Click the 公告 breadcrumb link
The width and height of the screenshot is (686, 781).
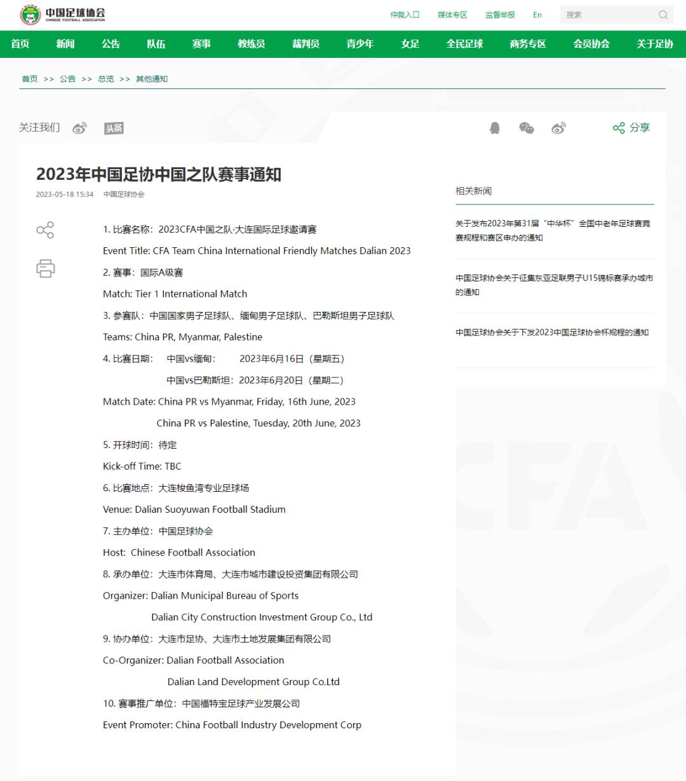(x=67, y=79)
